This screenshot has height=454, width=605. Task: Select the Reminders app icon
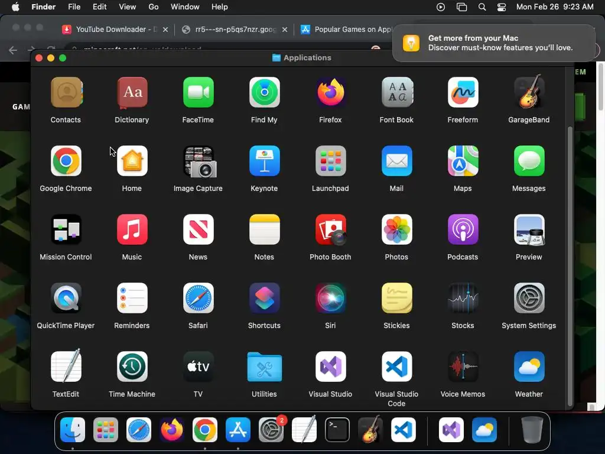(132, 298)
